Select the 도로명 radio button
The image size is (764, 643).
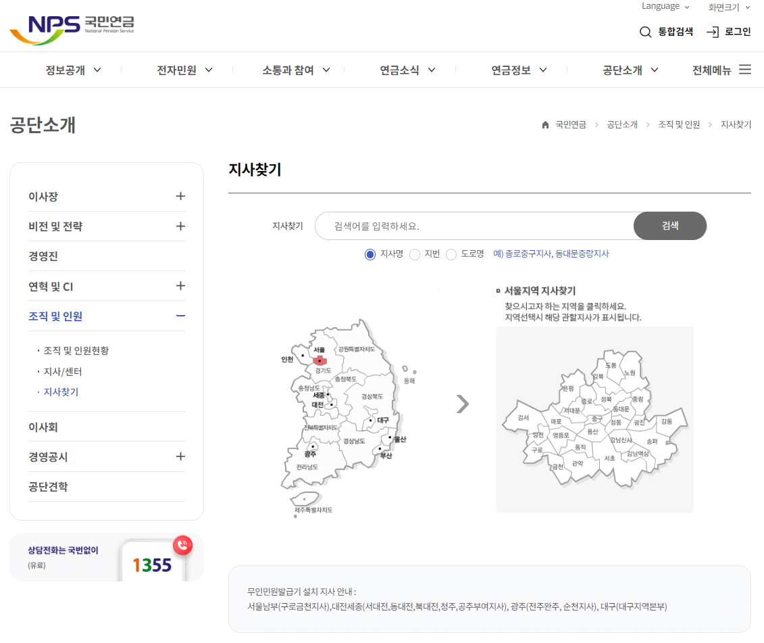tap(451, 254)
